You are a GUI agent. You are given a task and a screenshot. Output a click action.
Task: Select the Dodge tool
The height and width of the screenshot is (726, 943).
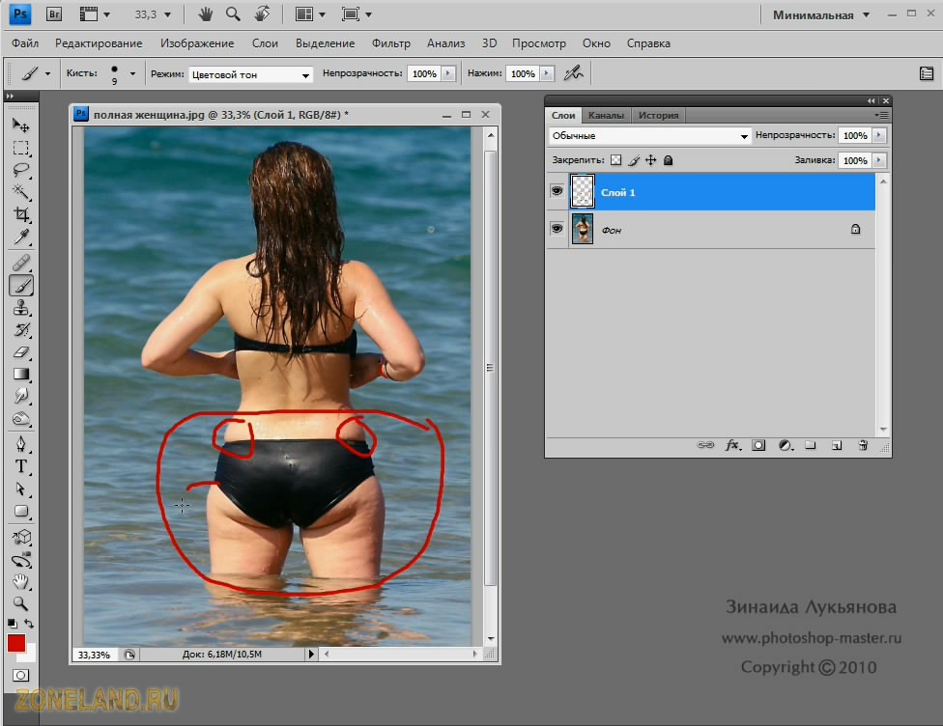[20, 418]
